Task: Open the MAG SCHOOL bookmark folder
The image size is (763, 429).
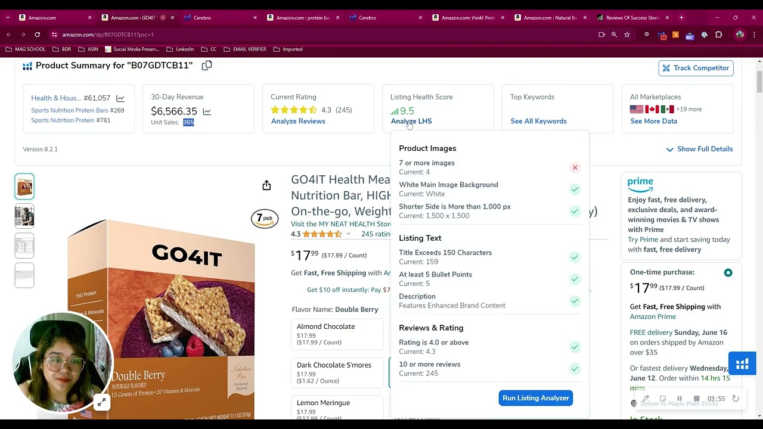Action: (25, 49)
